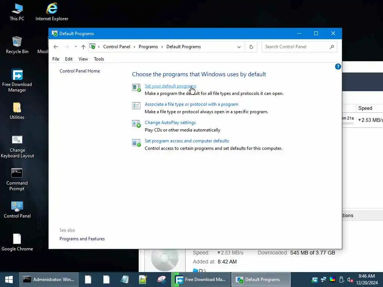
Task: Expand the address bar history dropdown
Action: pos(239,47)
